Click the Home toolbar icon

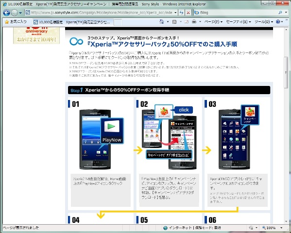click(162, 22)
